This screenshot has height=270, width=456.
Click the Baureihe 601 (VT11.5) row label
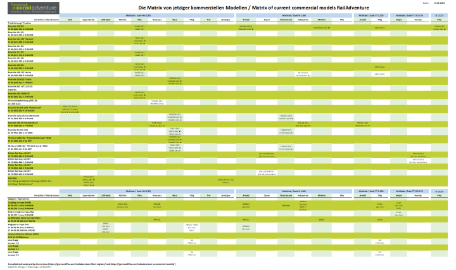tap(17, 86)
